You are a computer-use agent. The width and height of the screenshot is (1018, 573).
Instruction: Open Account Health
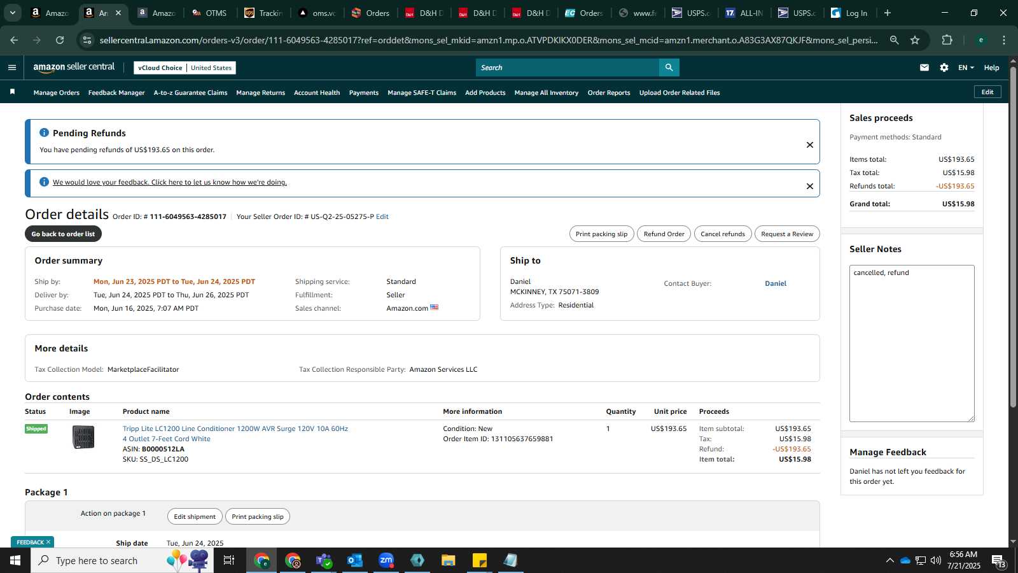(317, 93)
